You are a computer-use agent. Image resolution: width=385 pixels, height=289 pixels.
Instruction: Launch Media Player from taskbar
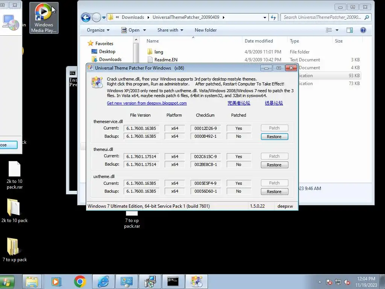(x=56, y=282)
